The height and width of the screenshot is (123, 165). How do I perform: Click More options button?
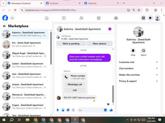[x=100, y=44]
